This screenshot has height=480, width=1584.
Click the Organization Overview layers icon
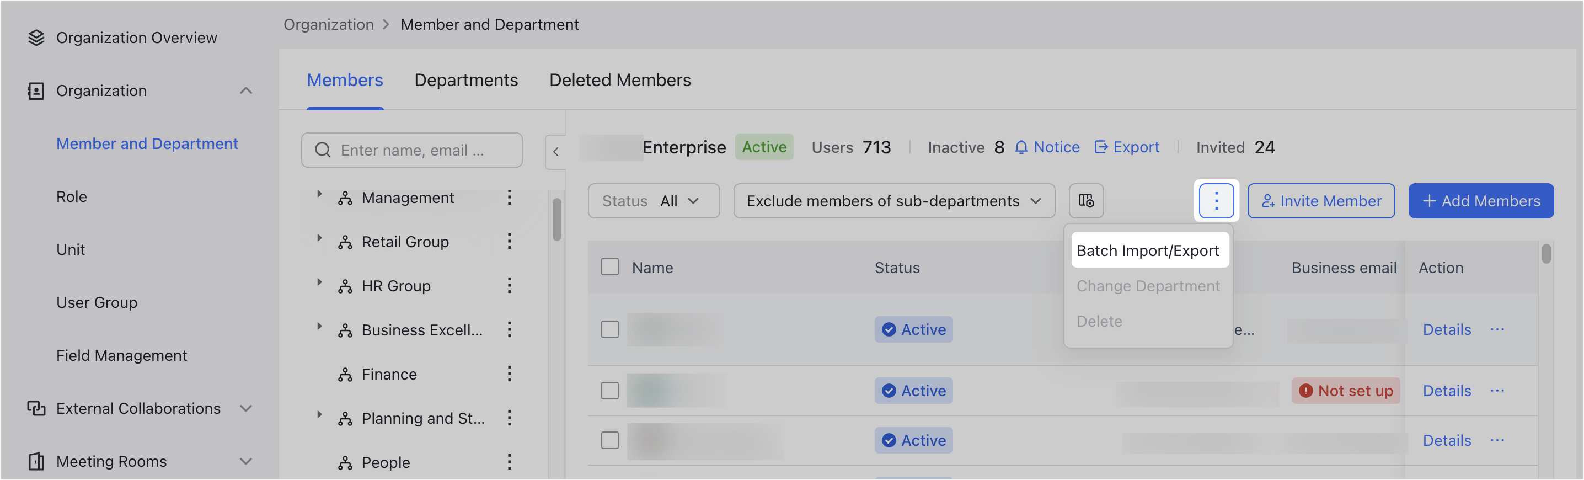36,38
